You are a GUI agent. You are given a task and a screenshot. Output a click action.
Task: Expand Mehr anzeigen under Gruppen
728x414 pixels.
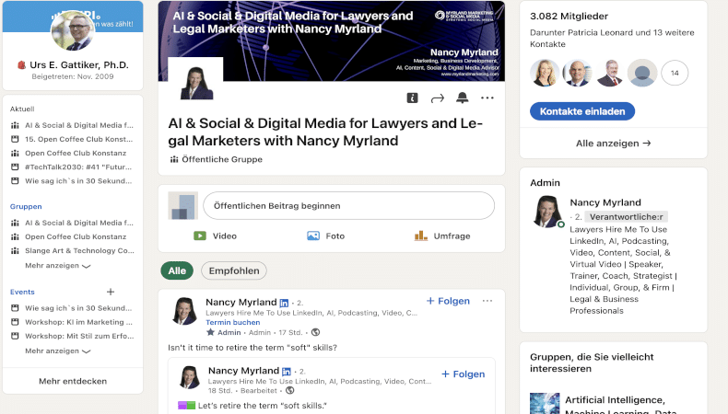point(57,266)
